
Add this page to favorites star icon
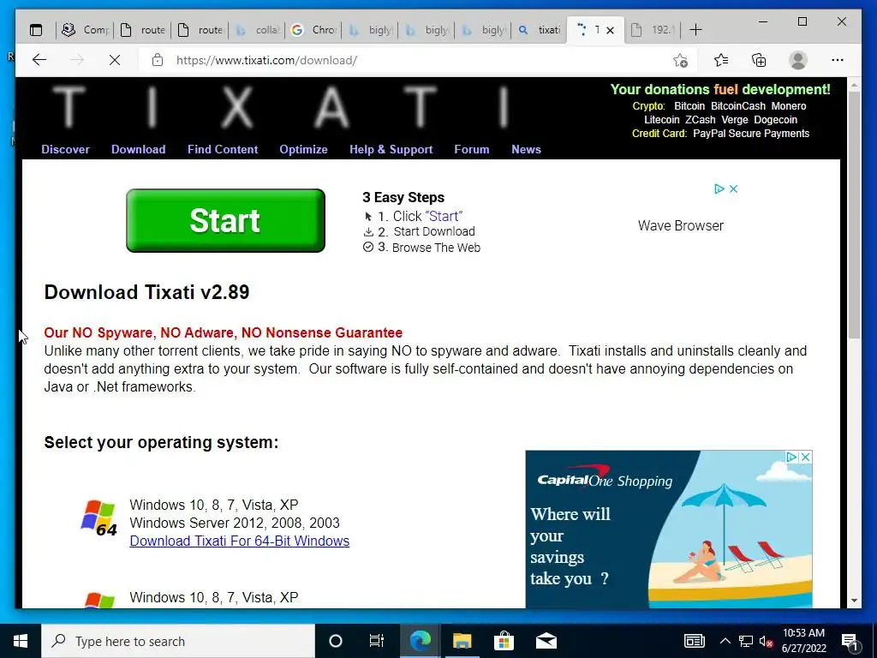[680, 60]
